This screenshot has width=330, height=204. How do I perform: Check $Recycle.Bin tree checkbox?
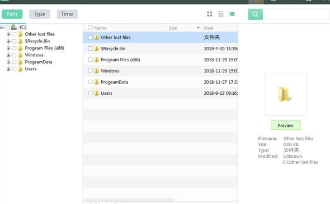pyautogui.click(x=14, y=41)
